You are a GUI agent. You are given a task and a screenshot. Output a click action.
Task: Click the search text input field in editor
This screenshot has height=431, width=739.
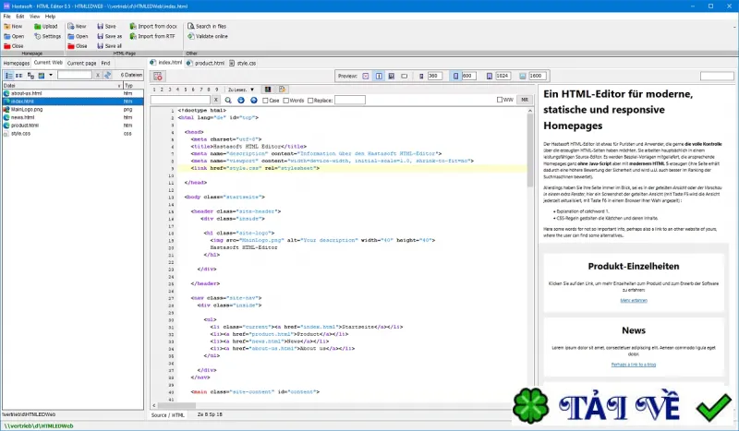(x=180, y=101)
